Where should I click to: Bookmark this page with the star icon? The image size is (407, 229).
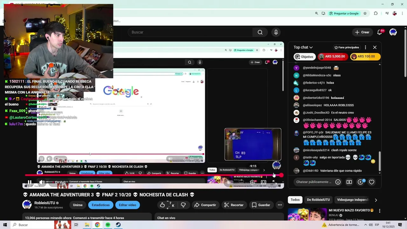(365, 13)
